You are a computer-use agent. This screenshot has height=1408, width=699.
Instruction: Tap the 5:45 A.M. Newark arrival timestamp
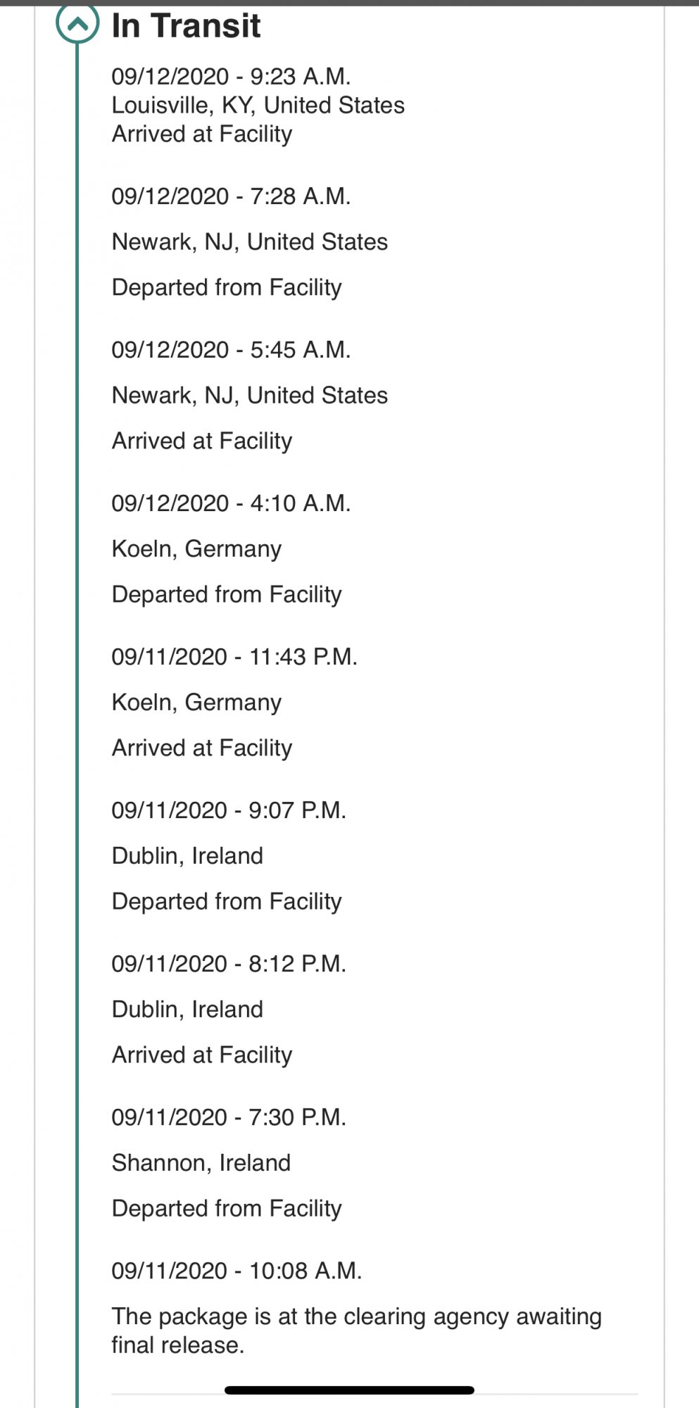[231, 349]
